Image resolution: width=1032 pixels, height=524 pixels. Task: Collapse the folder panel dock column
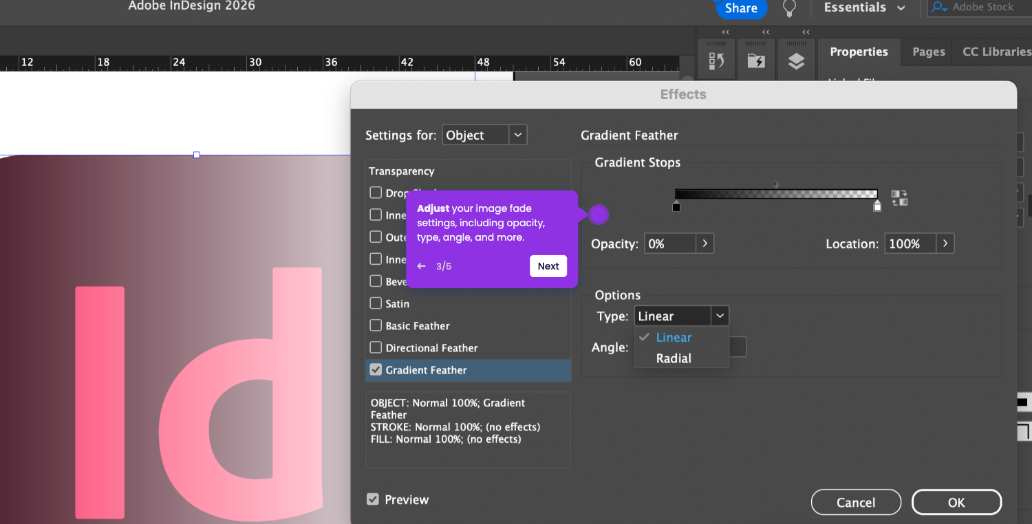[765, 32]
